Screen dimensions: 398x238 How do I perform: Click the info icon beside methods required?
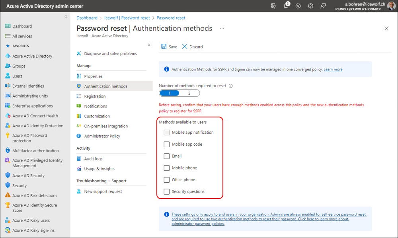tap(231, 86)
